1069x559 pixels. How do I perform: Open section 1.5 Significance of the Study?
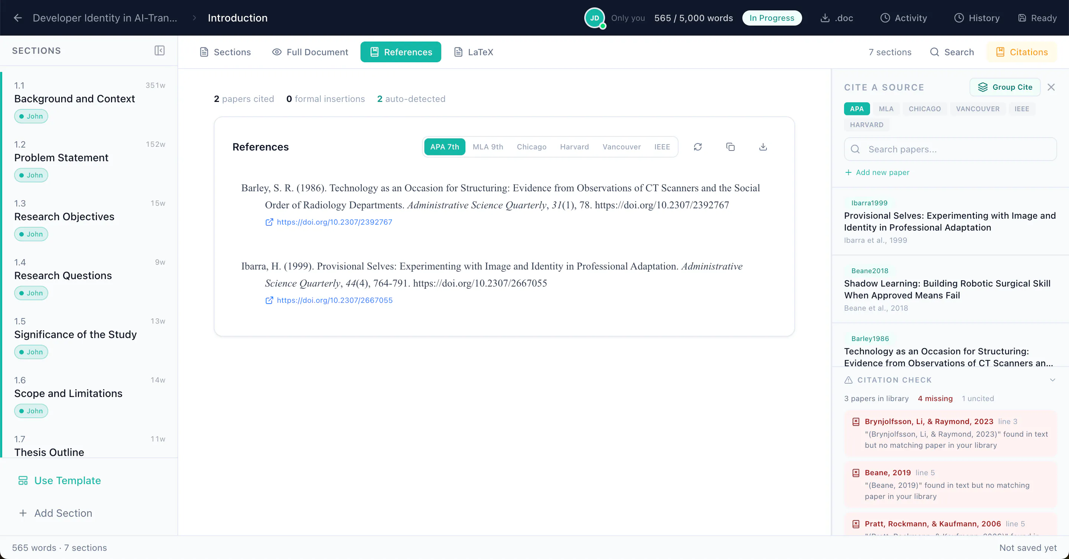[x=89, y=337]
